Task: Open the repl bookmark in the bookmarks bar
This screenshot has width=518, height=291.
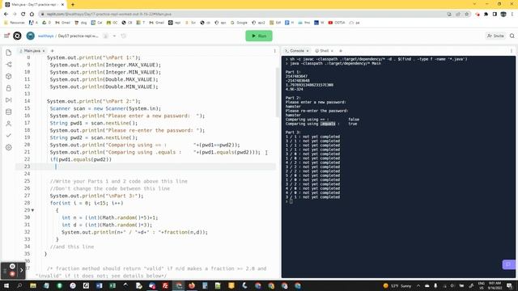Action: click(175, 23)
